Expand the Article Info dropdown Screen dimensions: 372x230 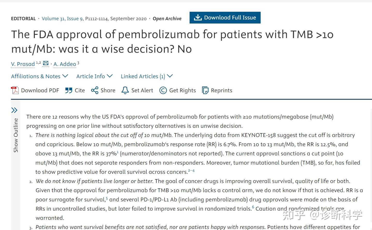[95, 76]
